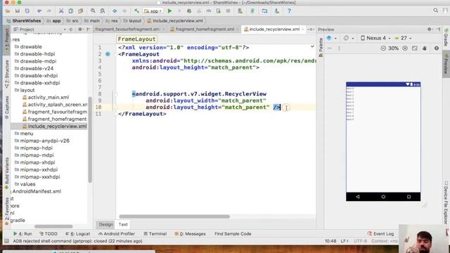
Task: Click gutter marker icon on line 2
Action: (x=108, y=54)
